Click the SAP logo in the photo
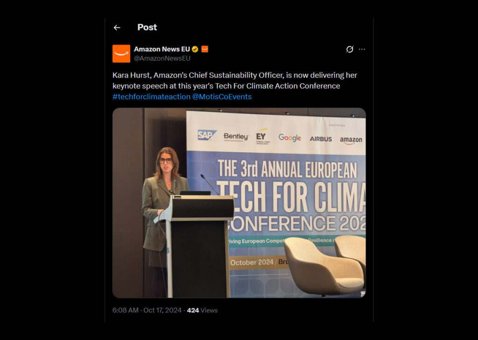The image size is (478, 340). pyautogui.click(x=207, y=135)
